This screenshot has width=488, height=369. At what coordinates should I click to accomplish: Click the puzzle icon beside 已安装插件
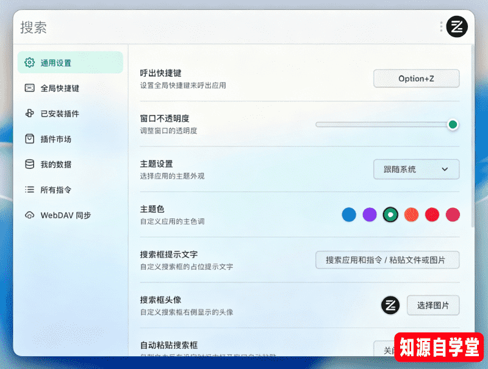29,113
